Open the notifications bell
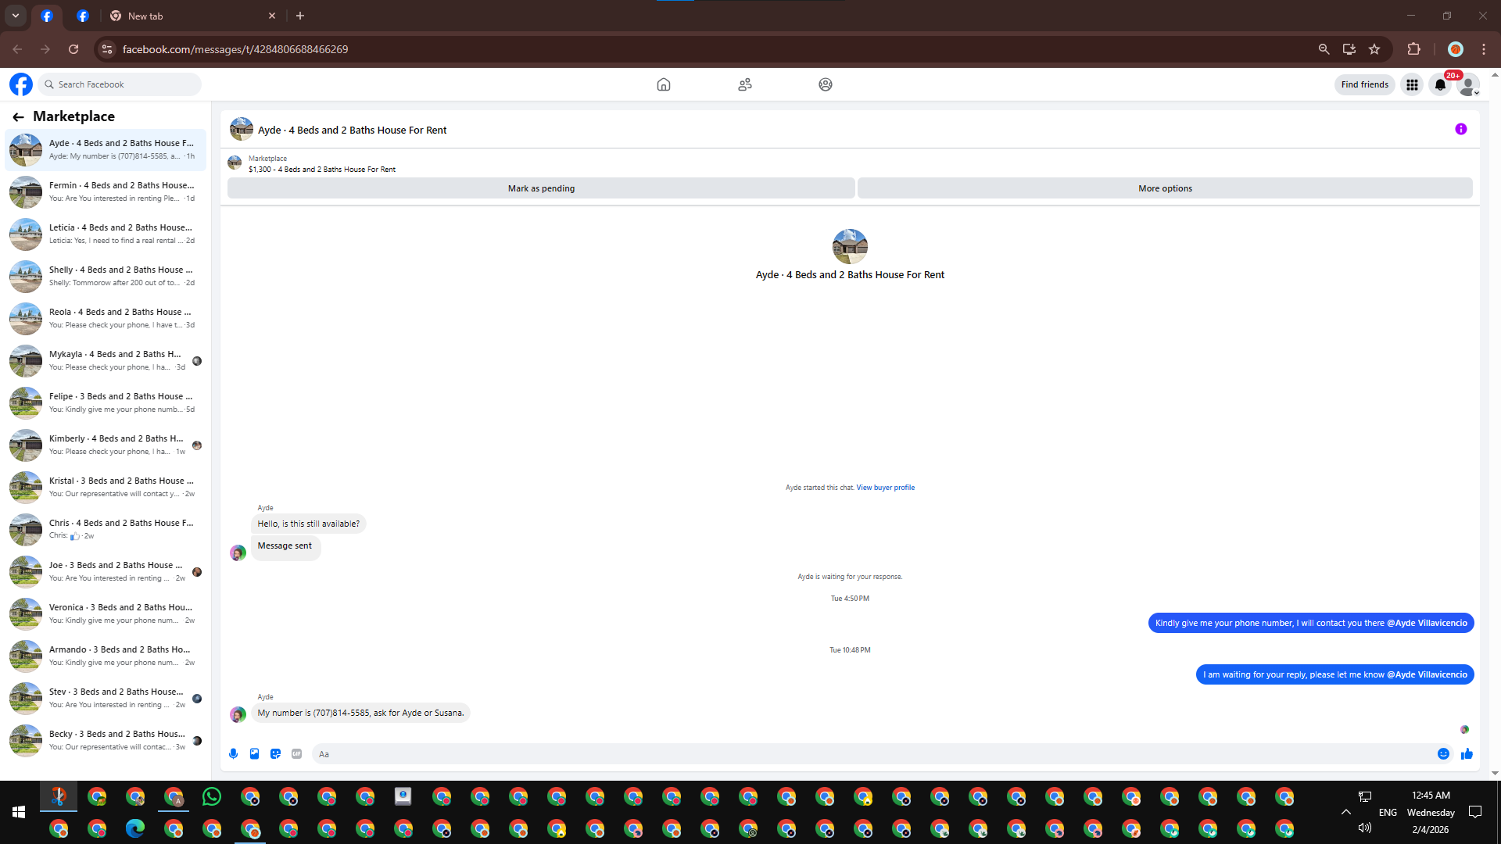 tap(1440, 85)
